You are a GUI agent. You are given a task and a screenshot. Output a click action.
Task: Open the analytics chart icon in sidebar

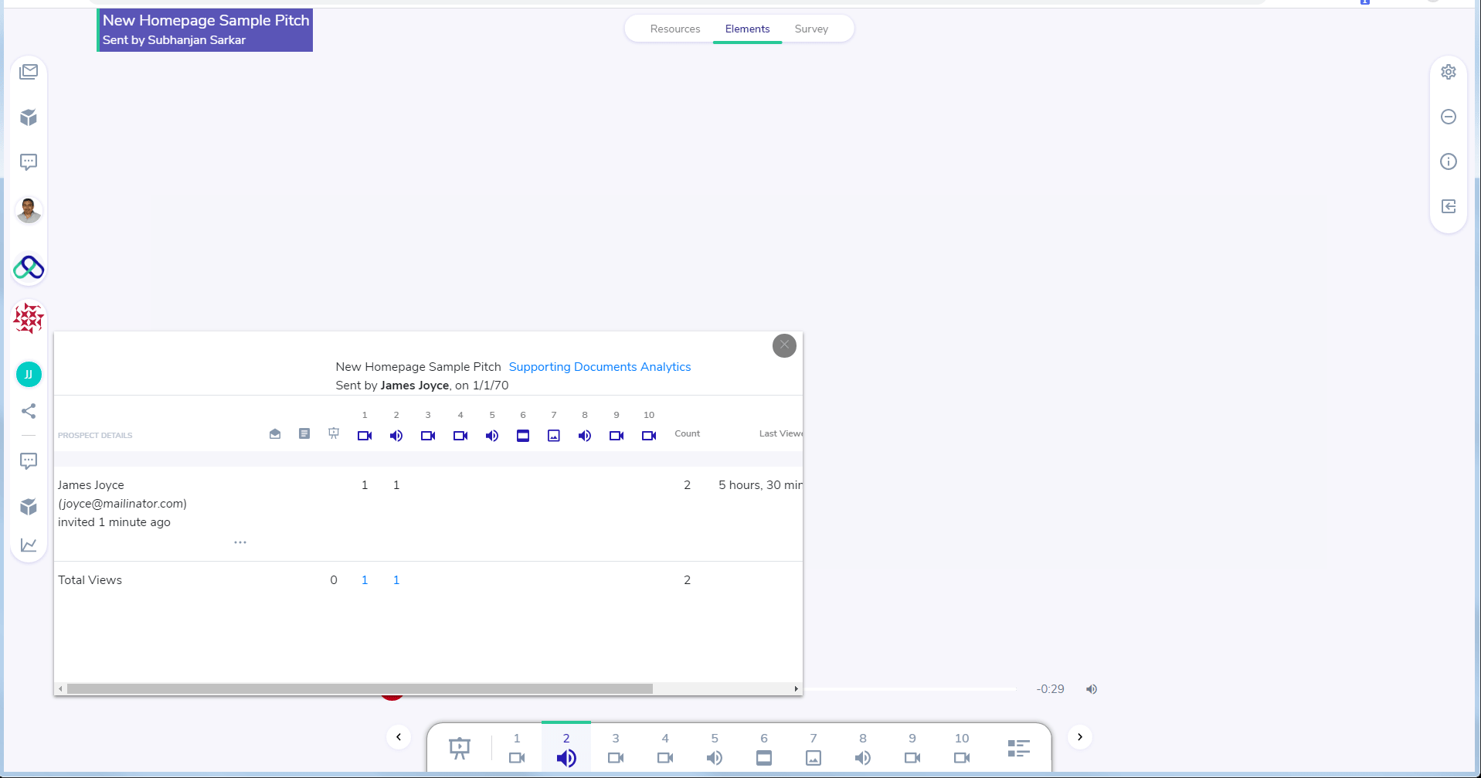tap(29, 545)
